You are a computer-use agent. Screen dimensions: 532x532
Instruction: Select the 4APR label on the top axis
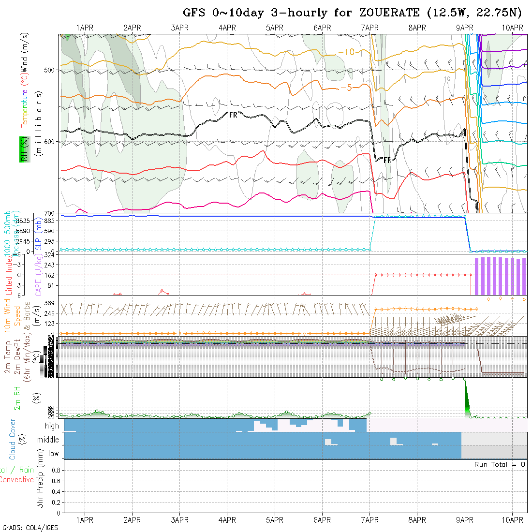pos(227,28)
